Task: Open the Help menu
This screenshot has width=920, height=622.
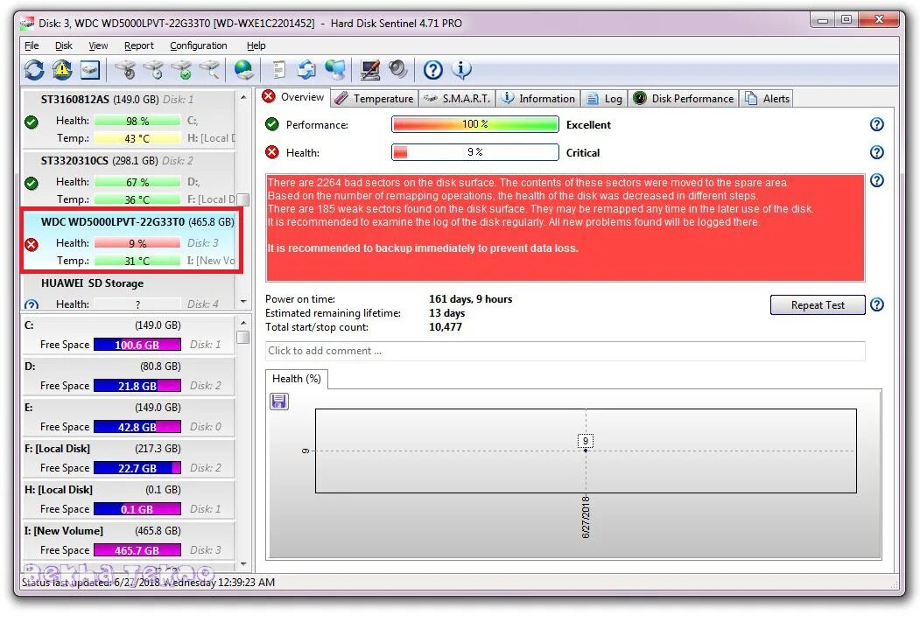Action: (256, 45)
